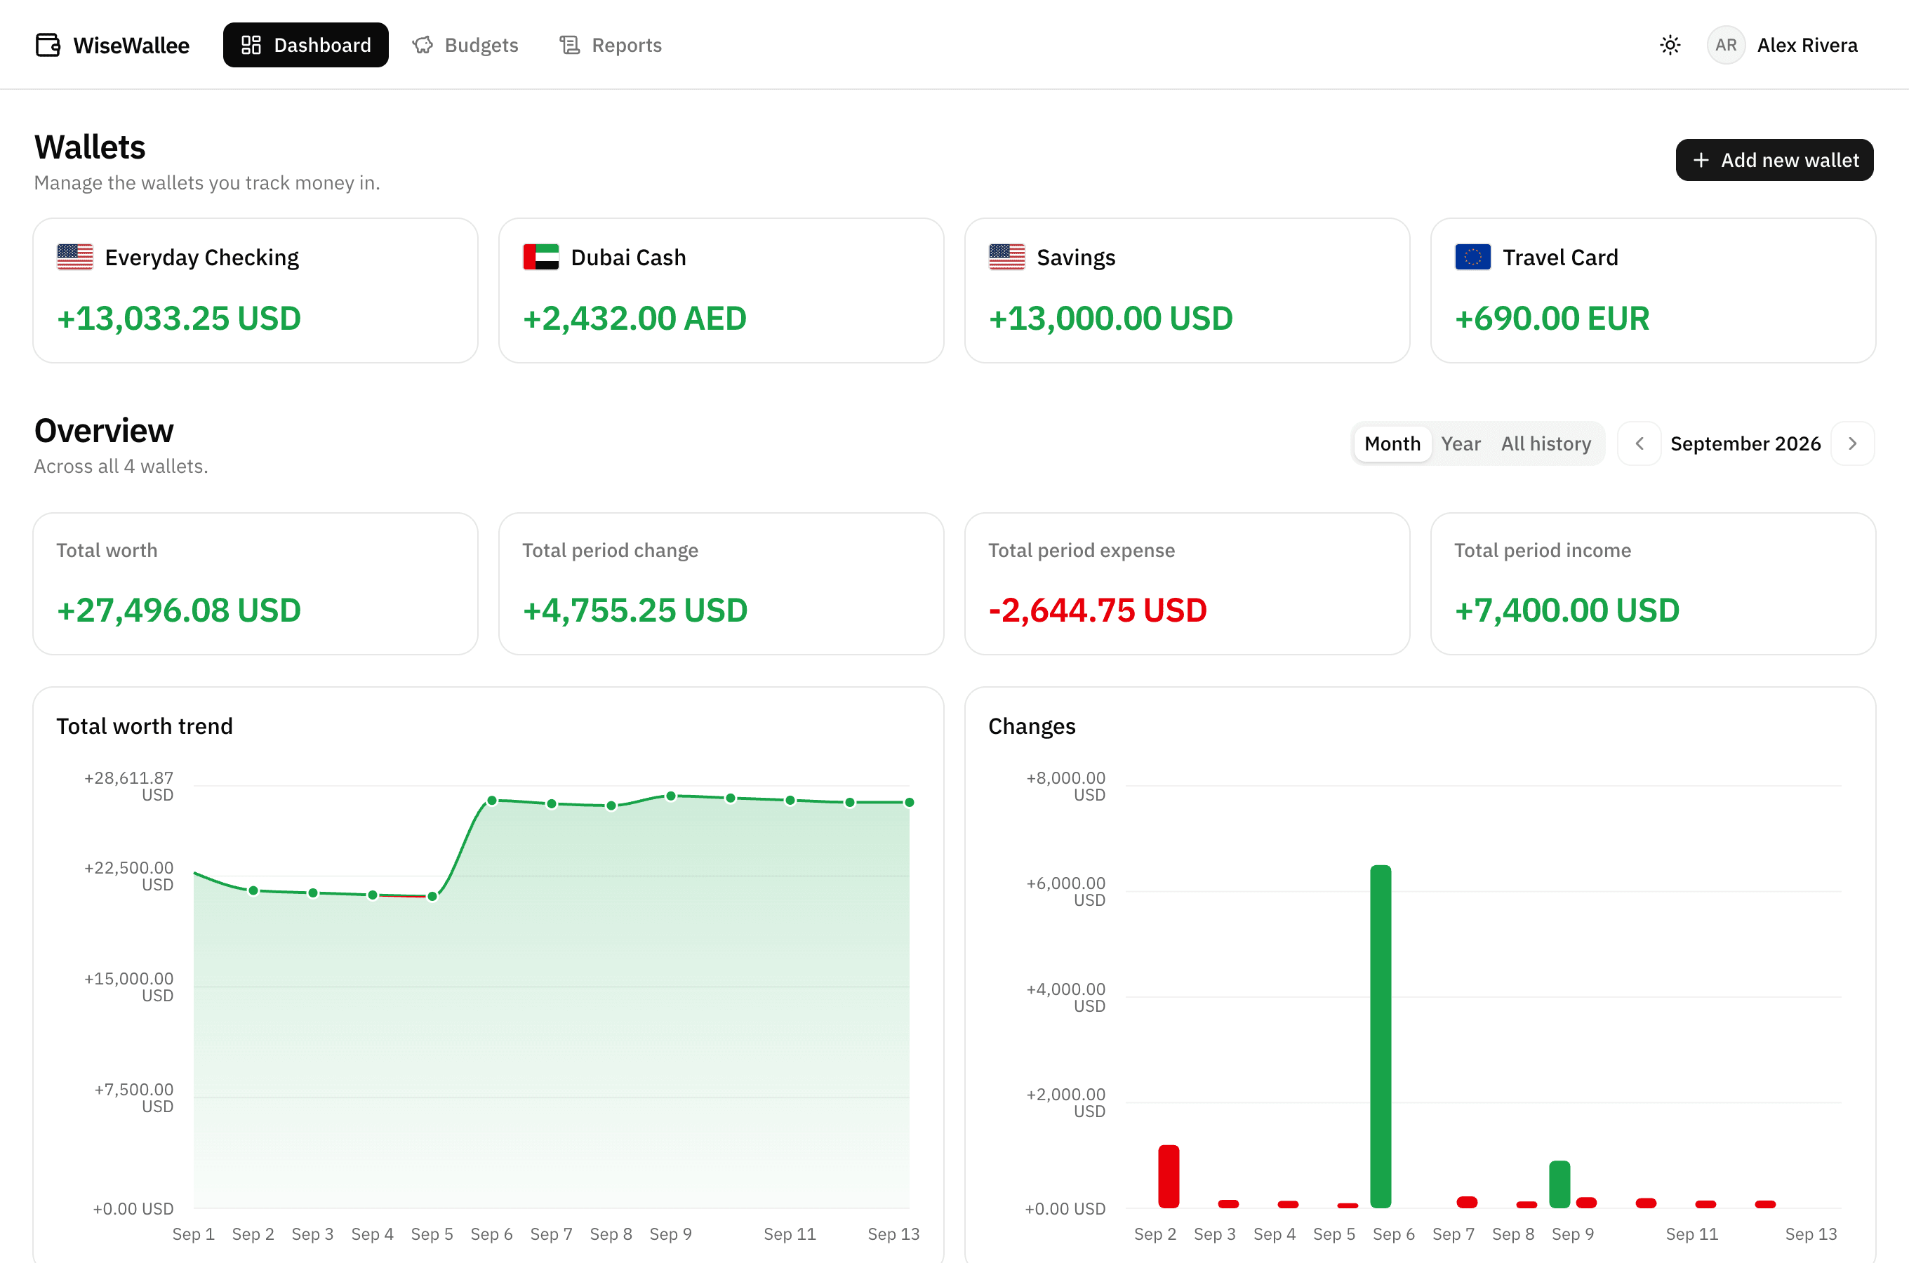Image resolution: width=1909 pixels, height=1263 pixels.
Task: Click Add new wallet button
Action: click(x=1774, y=160)
